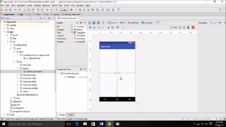The image size is (226, 127).
Task: Click the Windows search box
Action: [36, 124]
